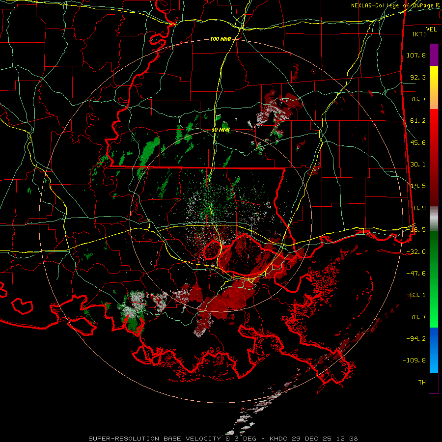Click the -47.6 velocity scale value
Screen dimensions: 442x442
[416, 274]
